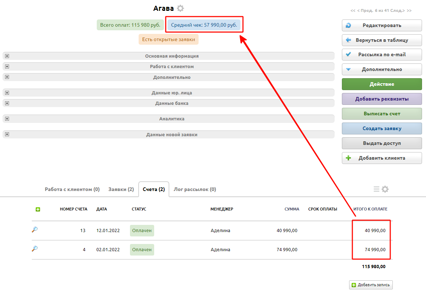Open magnifier icon for invoice number 13

[35, 230]
